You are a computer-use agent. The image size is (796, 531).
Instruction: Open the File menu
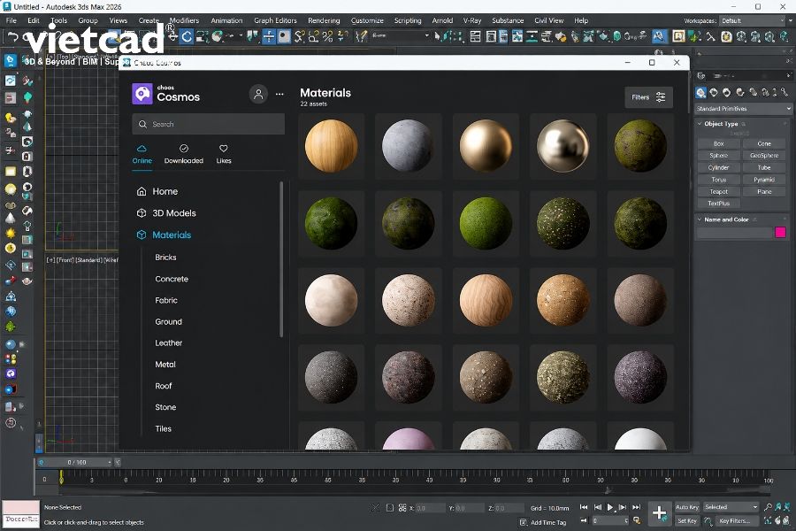pyautogui.click(x=11, y=21)
